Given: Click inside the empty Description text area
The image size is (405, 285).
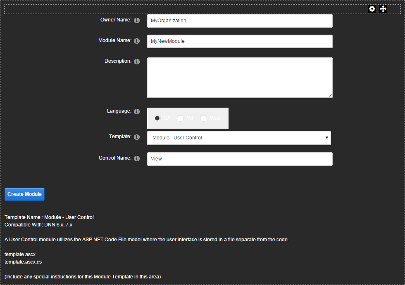Looking at the screenshot, I should click(x=240, y=78).
